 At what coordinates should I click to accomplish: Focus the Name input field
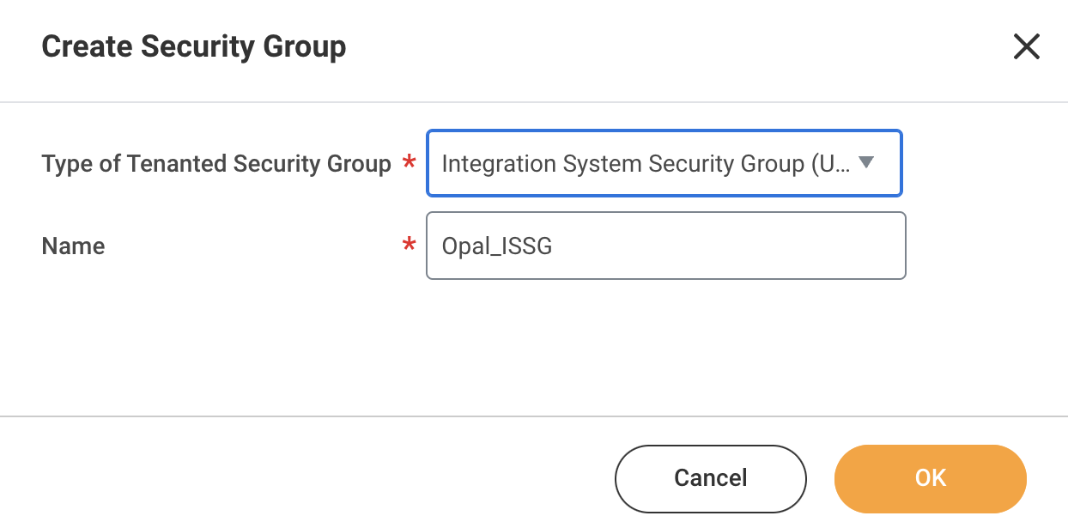coord(665,246)
